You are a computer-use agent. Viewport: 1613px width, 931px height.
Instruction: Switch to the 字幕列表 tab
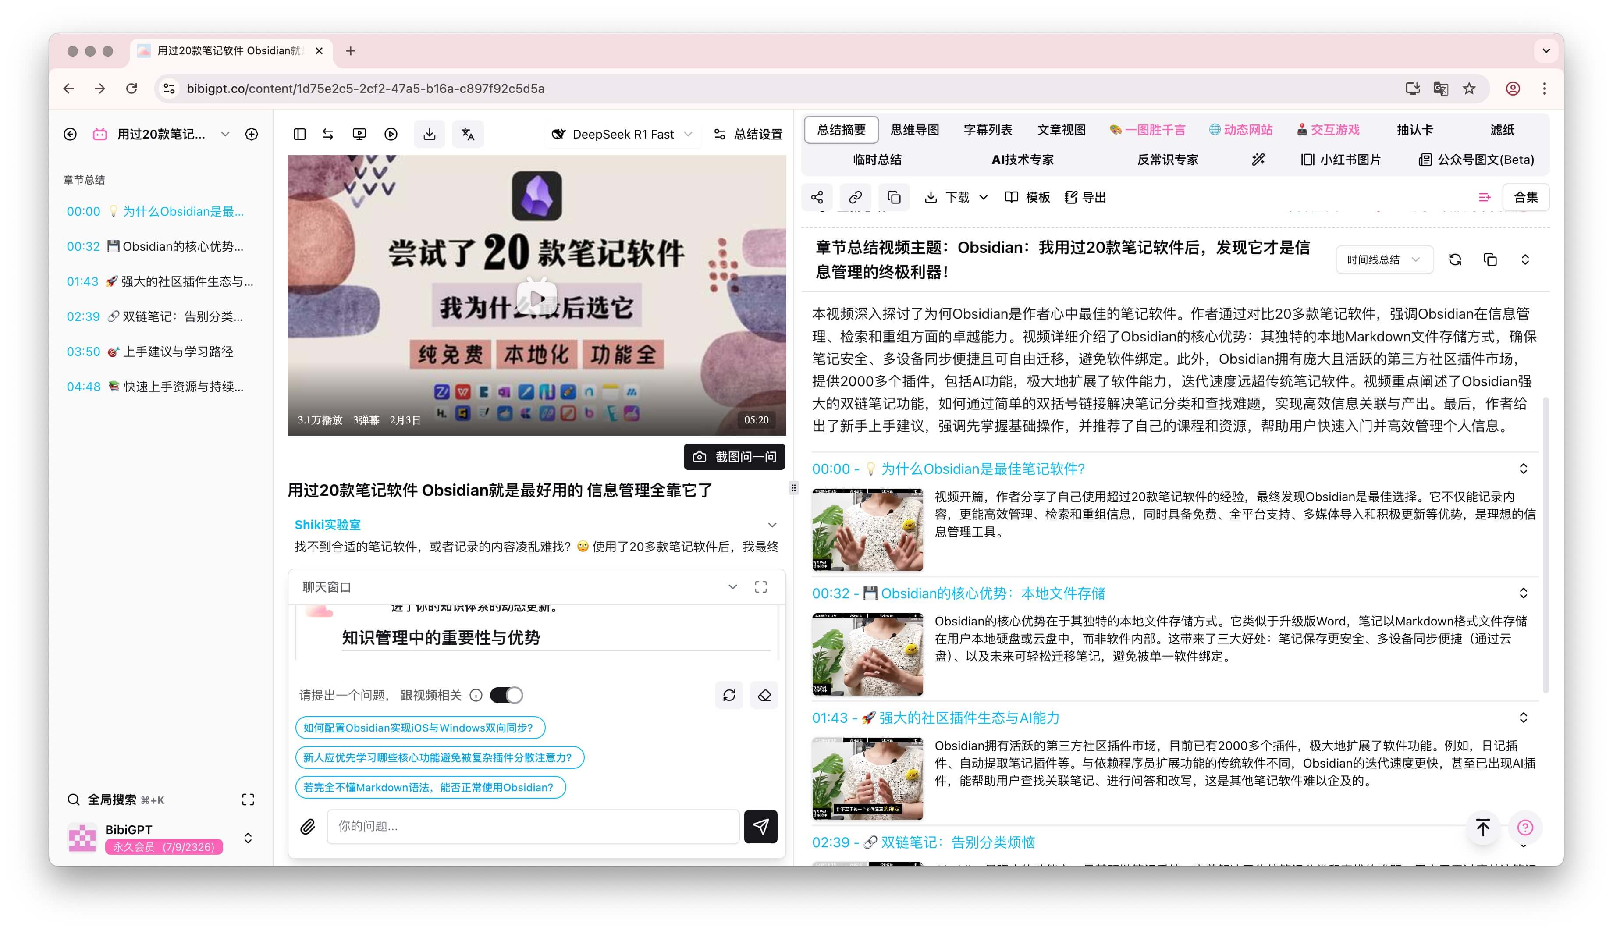pyautogui.click(x=988, y=130)
